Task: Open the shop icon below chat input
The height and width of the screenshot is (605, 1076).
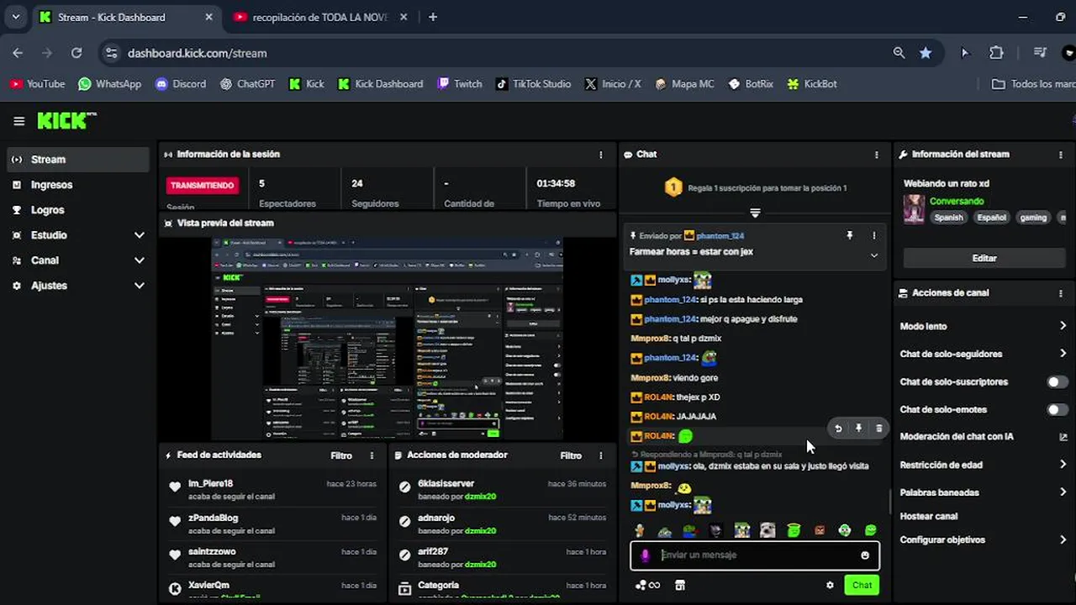Action: [680, 586]
